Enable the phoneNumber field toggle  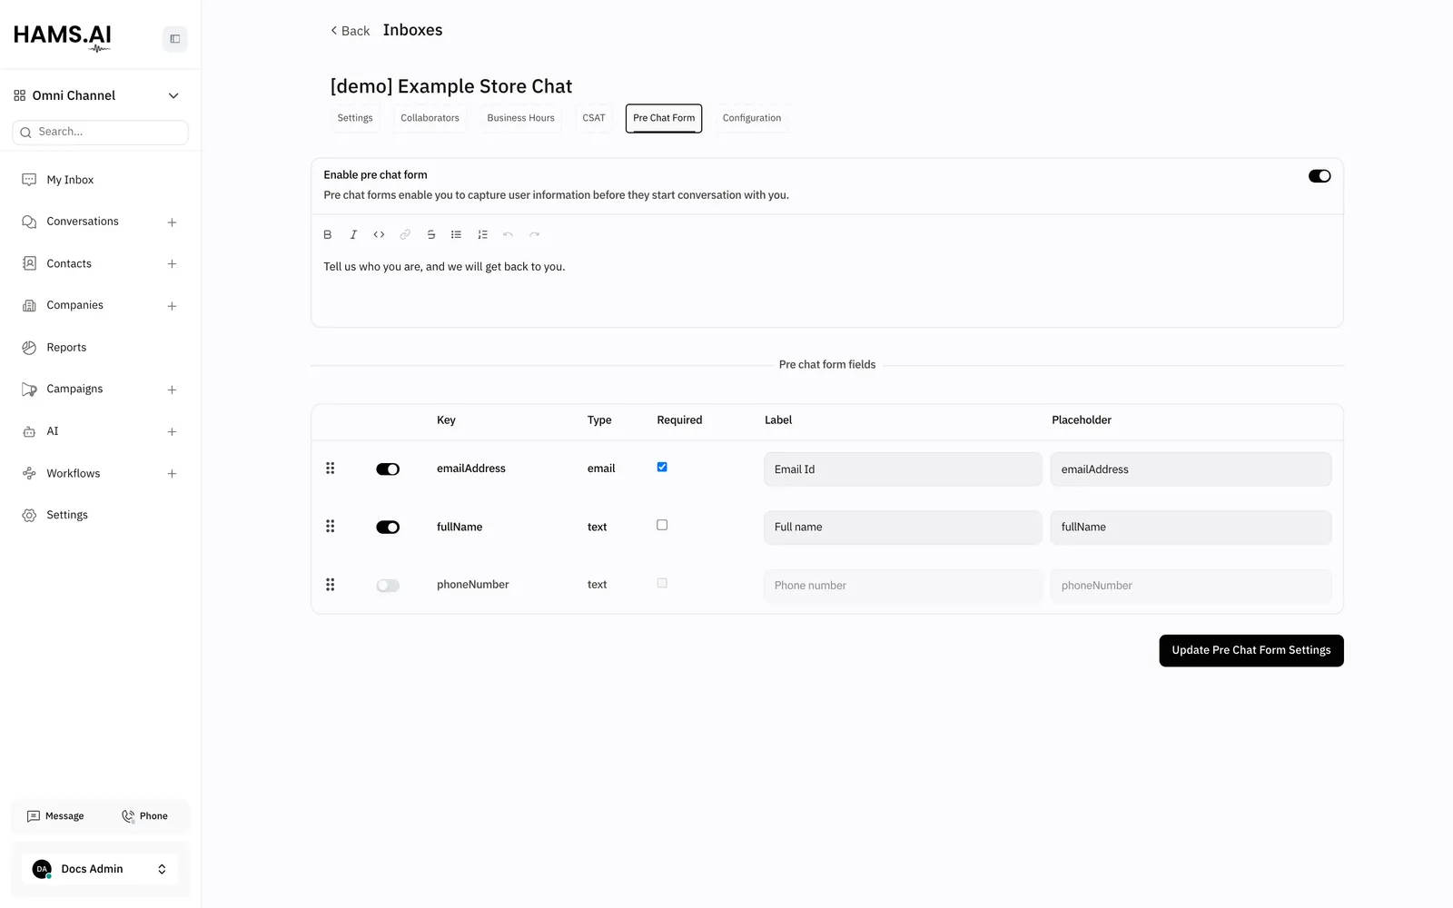[388, 586]
